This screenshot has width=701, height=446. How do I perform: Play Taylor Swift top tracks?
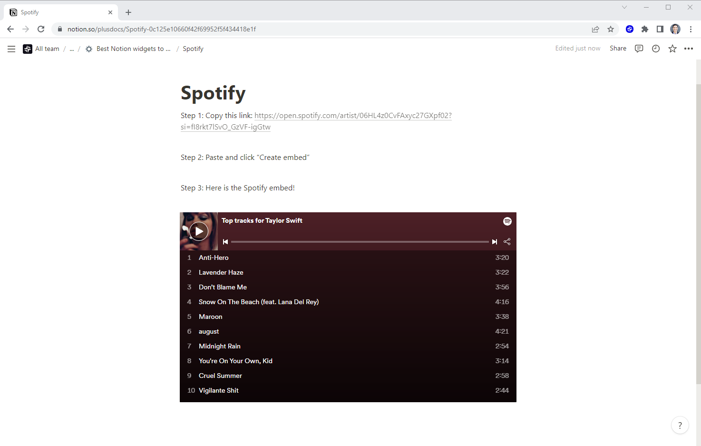point(199,231)
